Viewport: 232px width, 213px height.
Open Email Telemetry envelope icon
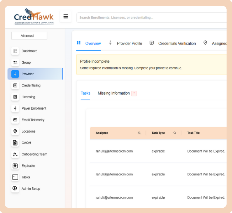(x=15, y=120)
